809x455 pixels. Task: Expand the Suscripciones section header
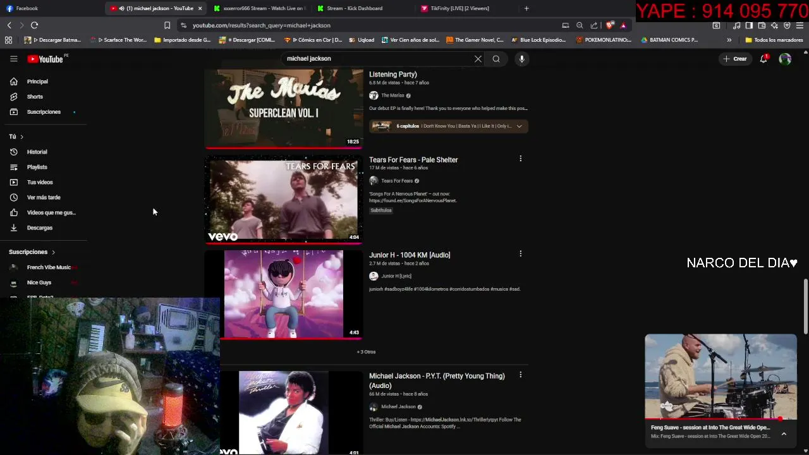32,252
